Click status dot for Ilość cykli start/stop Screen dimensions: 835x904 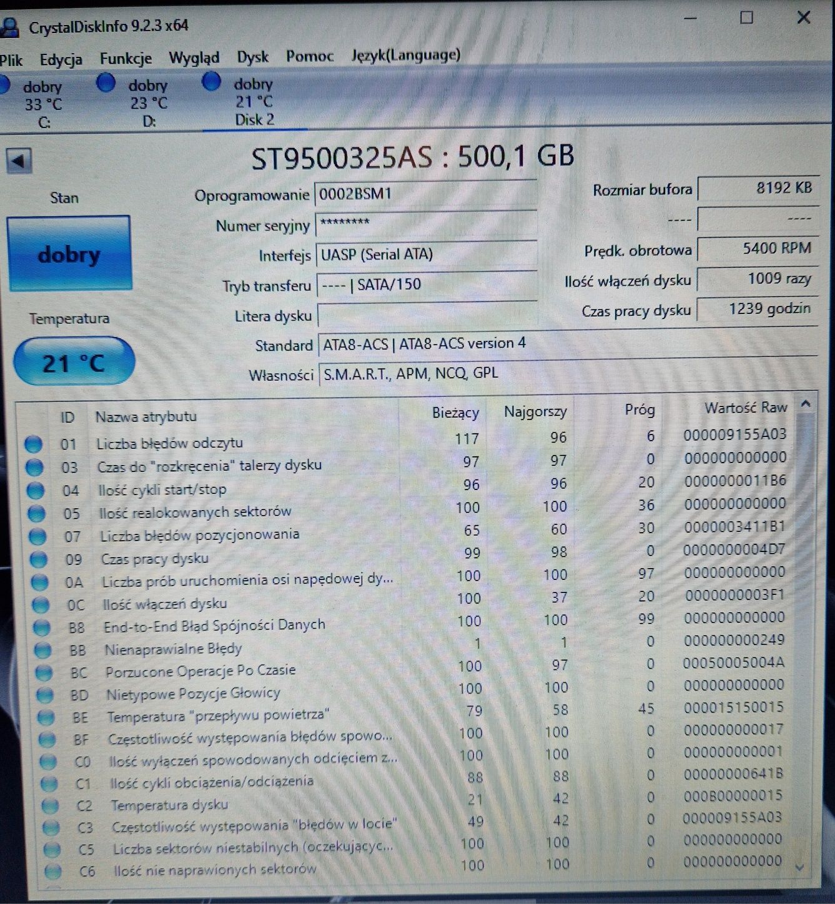(x=36, y=490)
